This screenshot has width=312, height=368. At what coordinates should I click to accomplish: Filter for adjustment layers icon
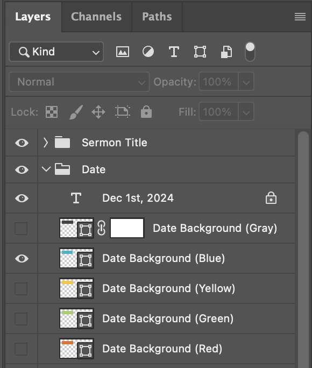point(148,52)
